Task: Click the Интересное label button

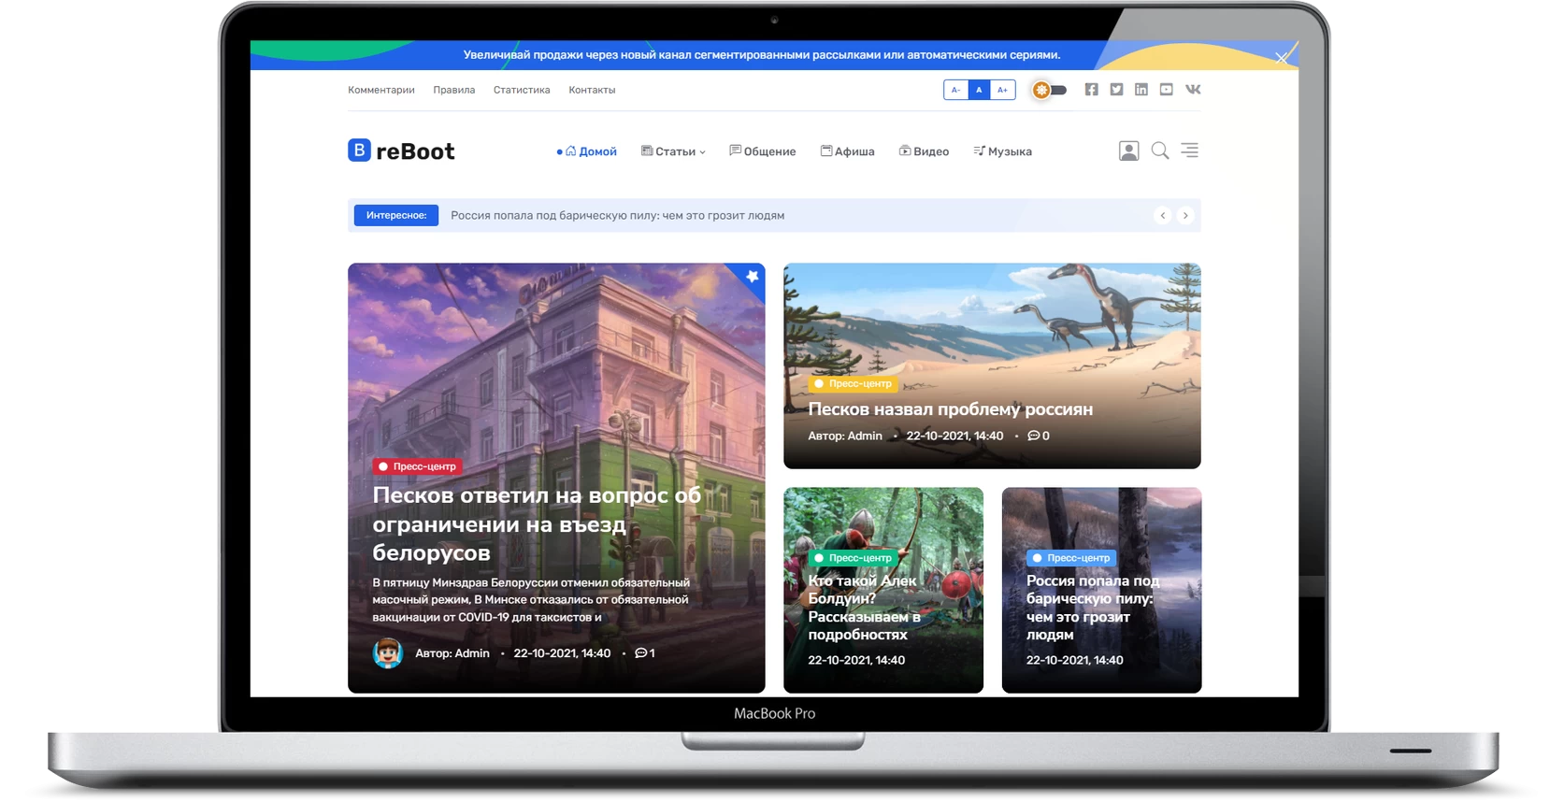Action: (396, 215)
